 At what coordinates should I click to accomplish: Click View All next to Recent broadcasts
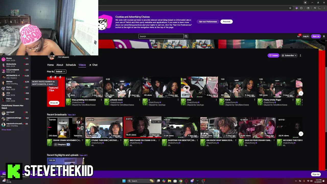72,115
